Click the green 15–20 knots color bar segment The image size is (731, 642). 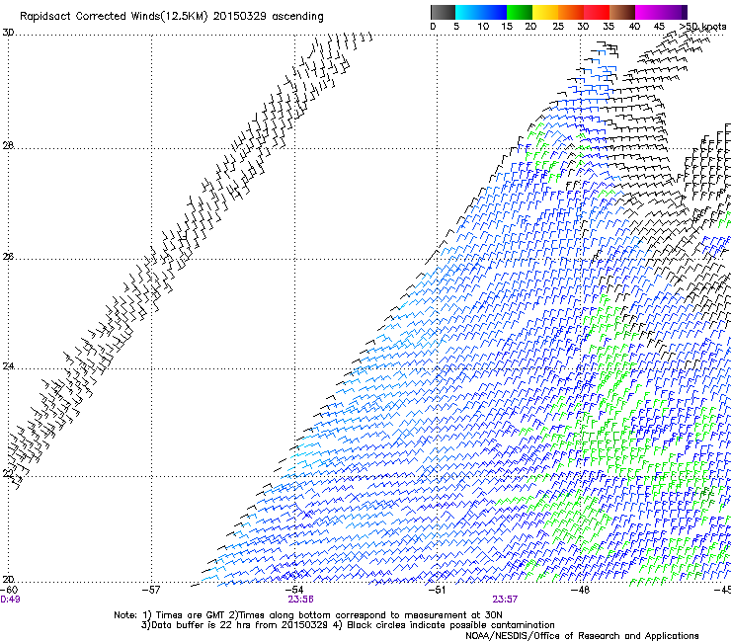click(x=520, y=12)
